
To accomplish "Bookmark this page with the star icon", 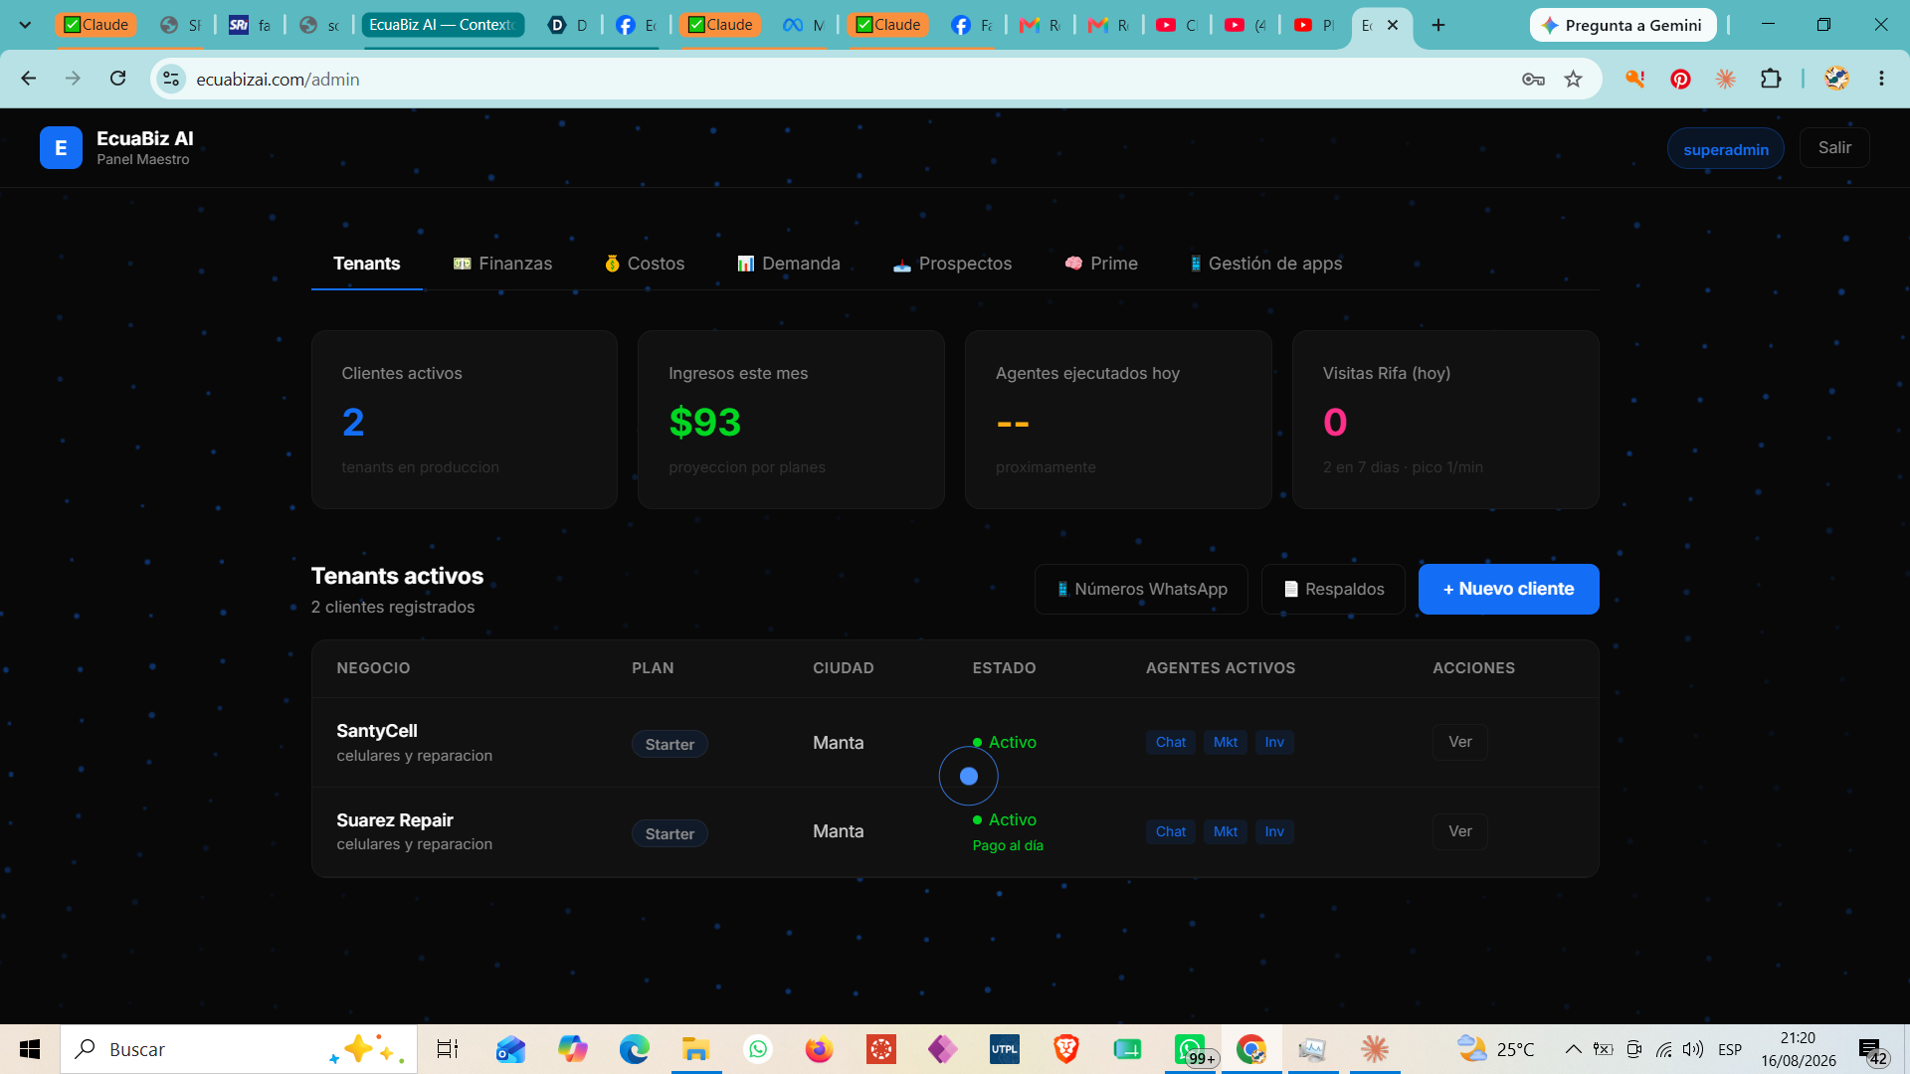I will coord(1573,80).
